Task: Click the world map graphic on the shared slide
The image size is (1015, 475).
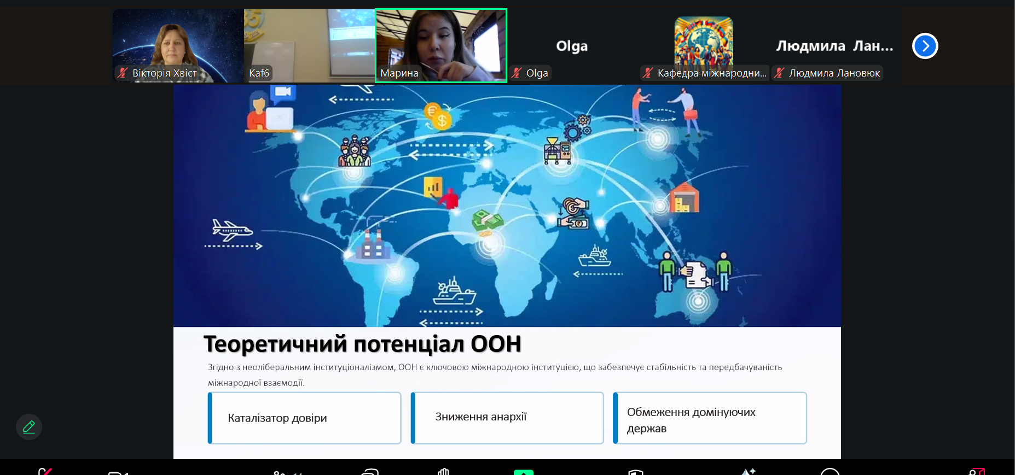Action: pos(507,206)
